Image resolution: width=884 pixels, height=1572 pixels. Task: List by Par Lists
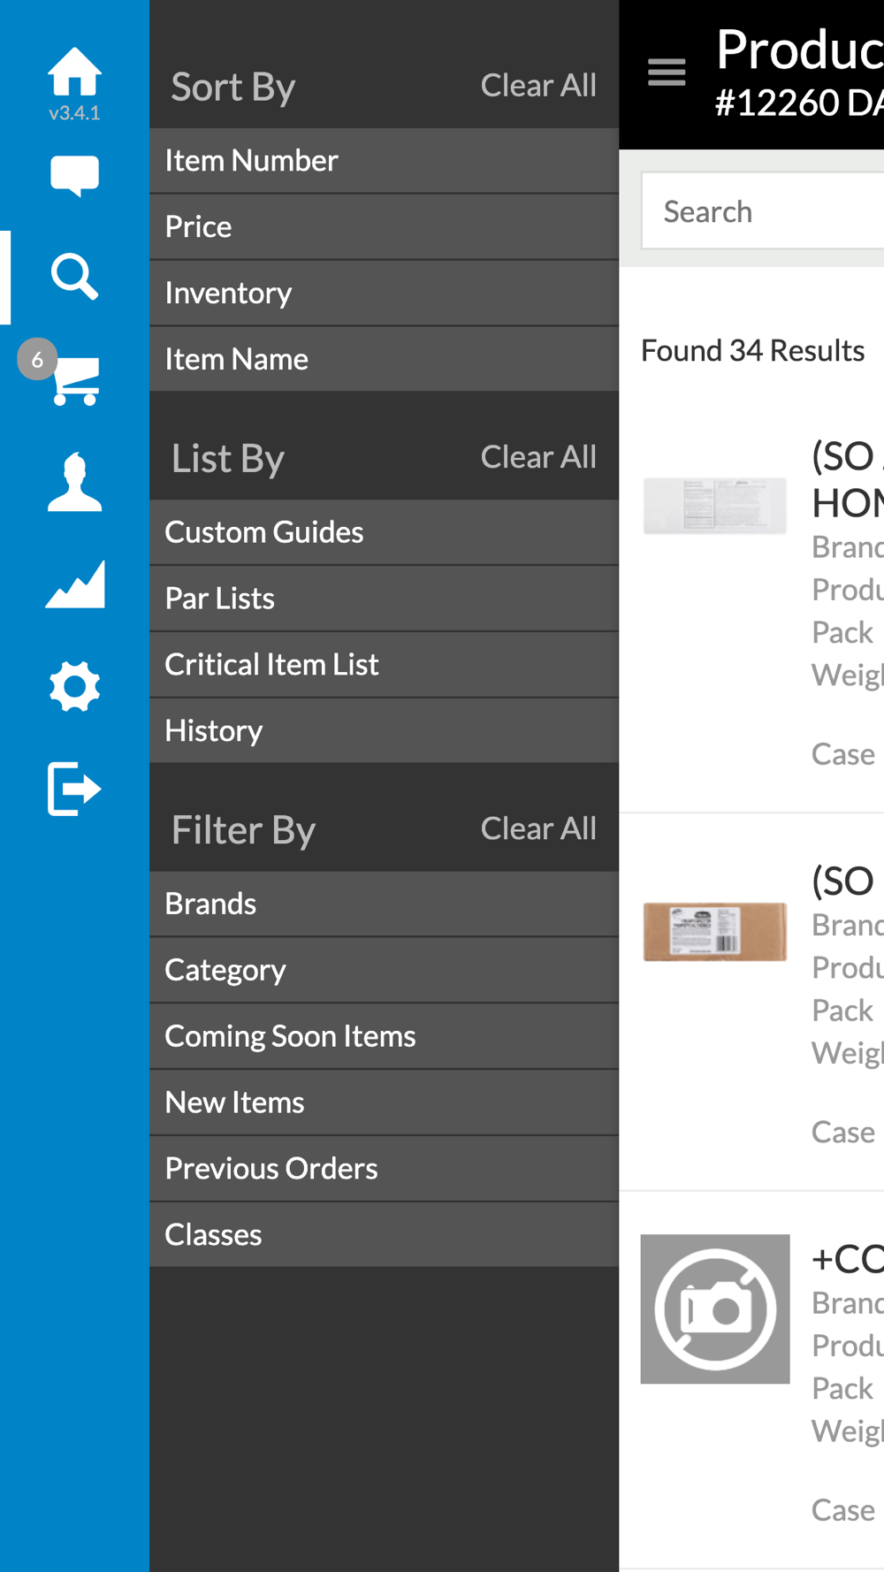pyautogui.click(x=384, y=599)
